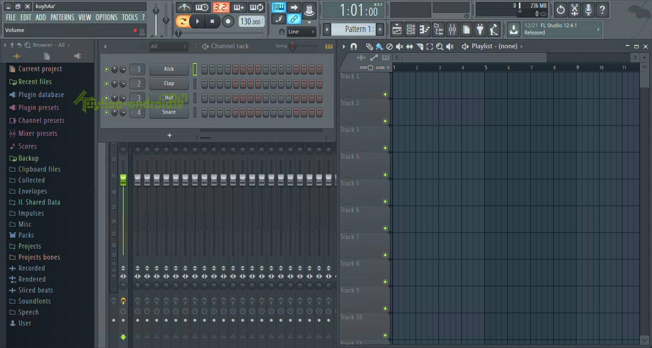Open the Mixer window icon
The image size is (652, 348).
coord(452,30)
